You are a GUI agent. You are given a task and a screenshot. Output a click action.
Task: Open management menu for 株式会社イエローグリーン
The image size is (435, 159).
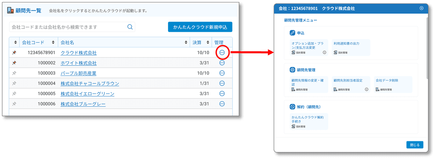(x=222, y=94)
